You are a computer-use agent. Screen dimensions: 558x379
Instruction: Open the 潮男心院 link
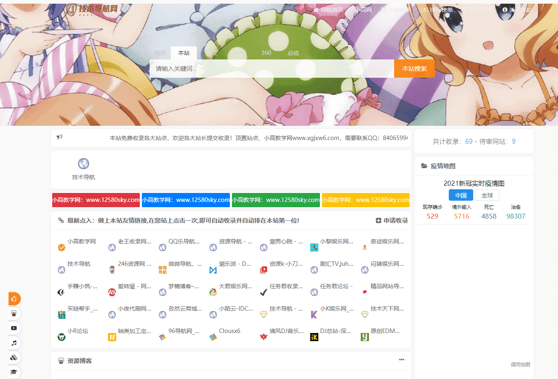[x=286, y=241]
